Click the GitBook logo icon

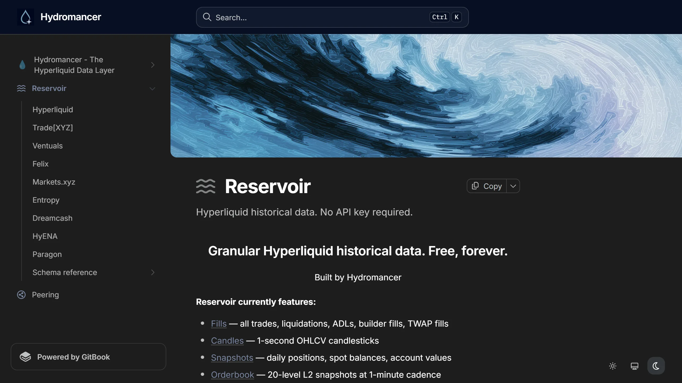(26, 357)
